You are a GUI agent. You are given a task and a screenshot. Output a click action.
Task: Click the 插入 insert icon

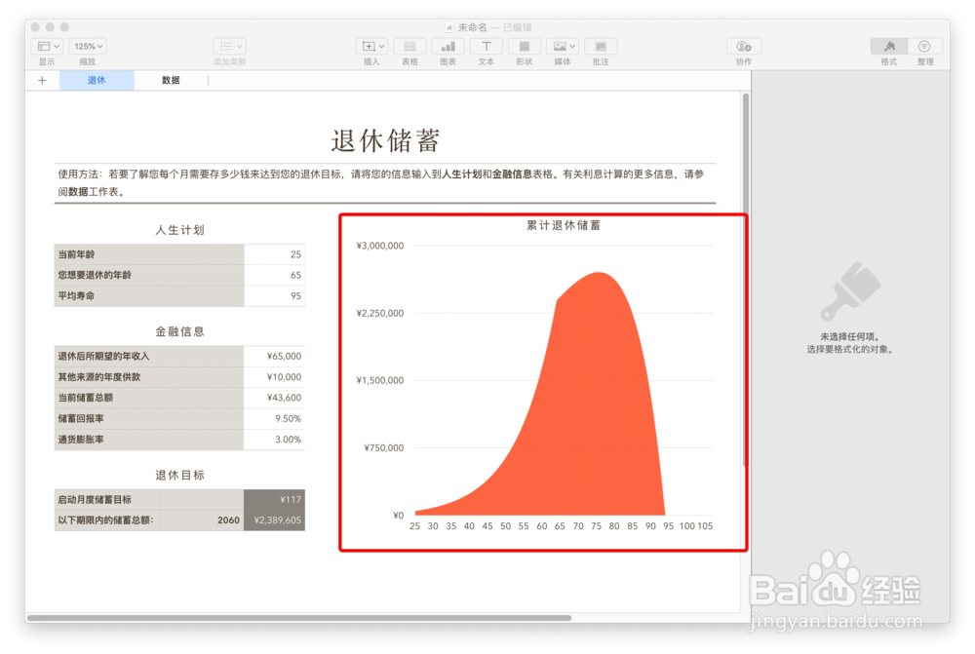tap(367, 46)
